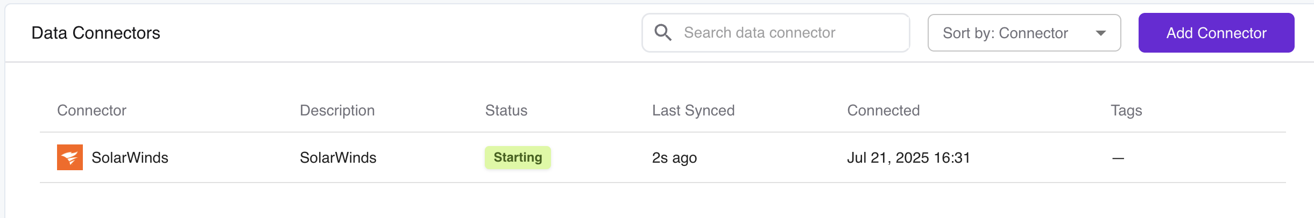Click the 2s ago last synced value

[674, 158]
